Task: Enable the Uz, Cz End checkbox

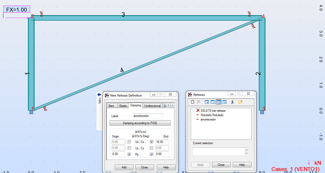Action: (x=152, y=148)
